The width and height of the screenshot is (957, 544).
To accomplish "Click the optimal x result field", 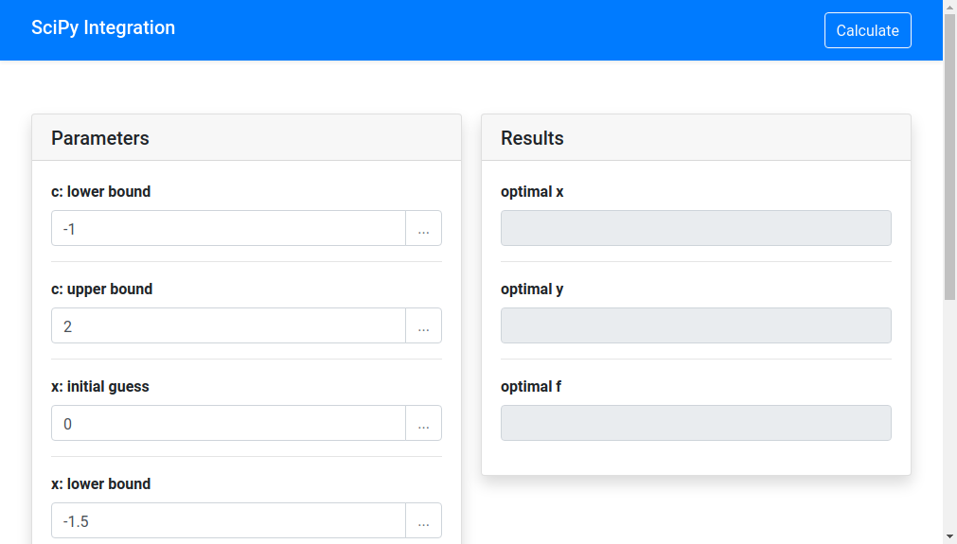I will 696,228.
